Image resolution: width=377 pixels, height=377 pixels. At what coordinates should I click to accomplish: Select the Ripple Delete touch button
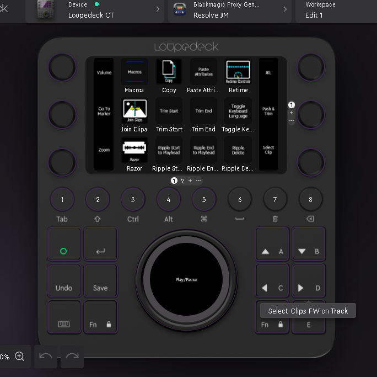(x=238, y=150)
